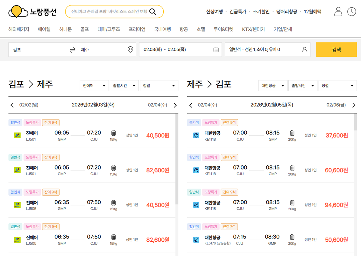Switch to the 항공 menu tab
Image resolution: width=361 pixels, height=256 pixels.
pos(184,29)
